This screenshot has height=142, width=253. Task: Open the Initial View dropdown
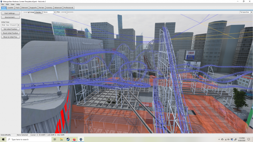tap(10, 25)
